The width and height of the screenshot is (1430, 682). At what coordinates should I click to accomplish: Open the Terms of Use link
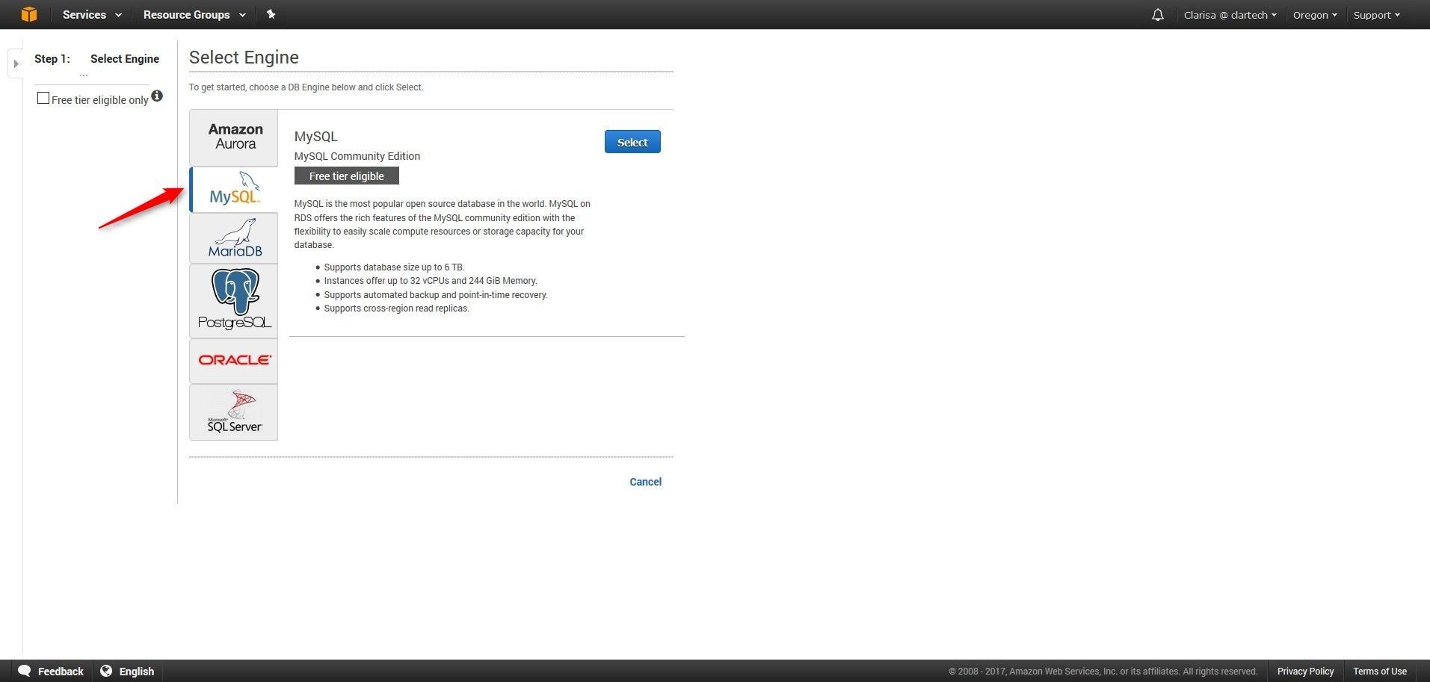pos(1380,672)
